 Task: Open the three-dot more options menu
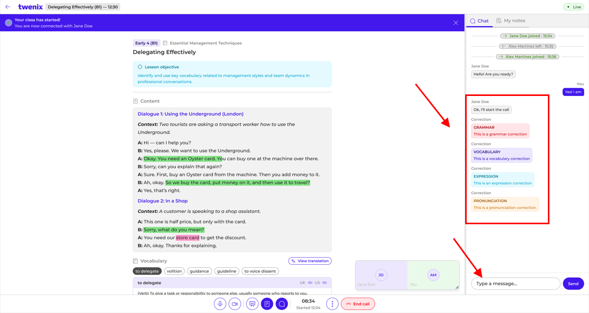click(x=332, y=304)
